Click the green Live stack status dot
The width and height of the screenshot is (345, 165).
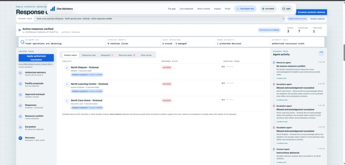263,9
